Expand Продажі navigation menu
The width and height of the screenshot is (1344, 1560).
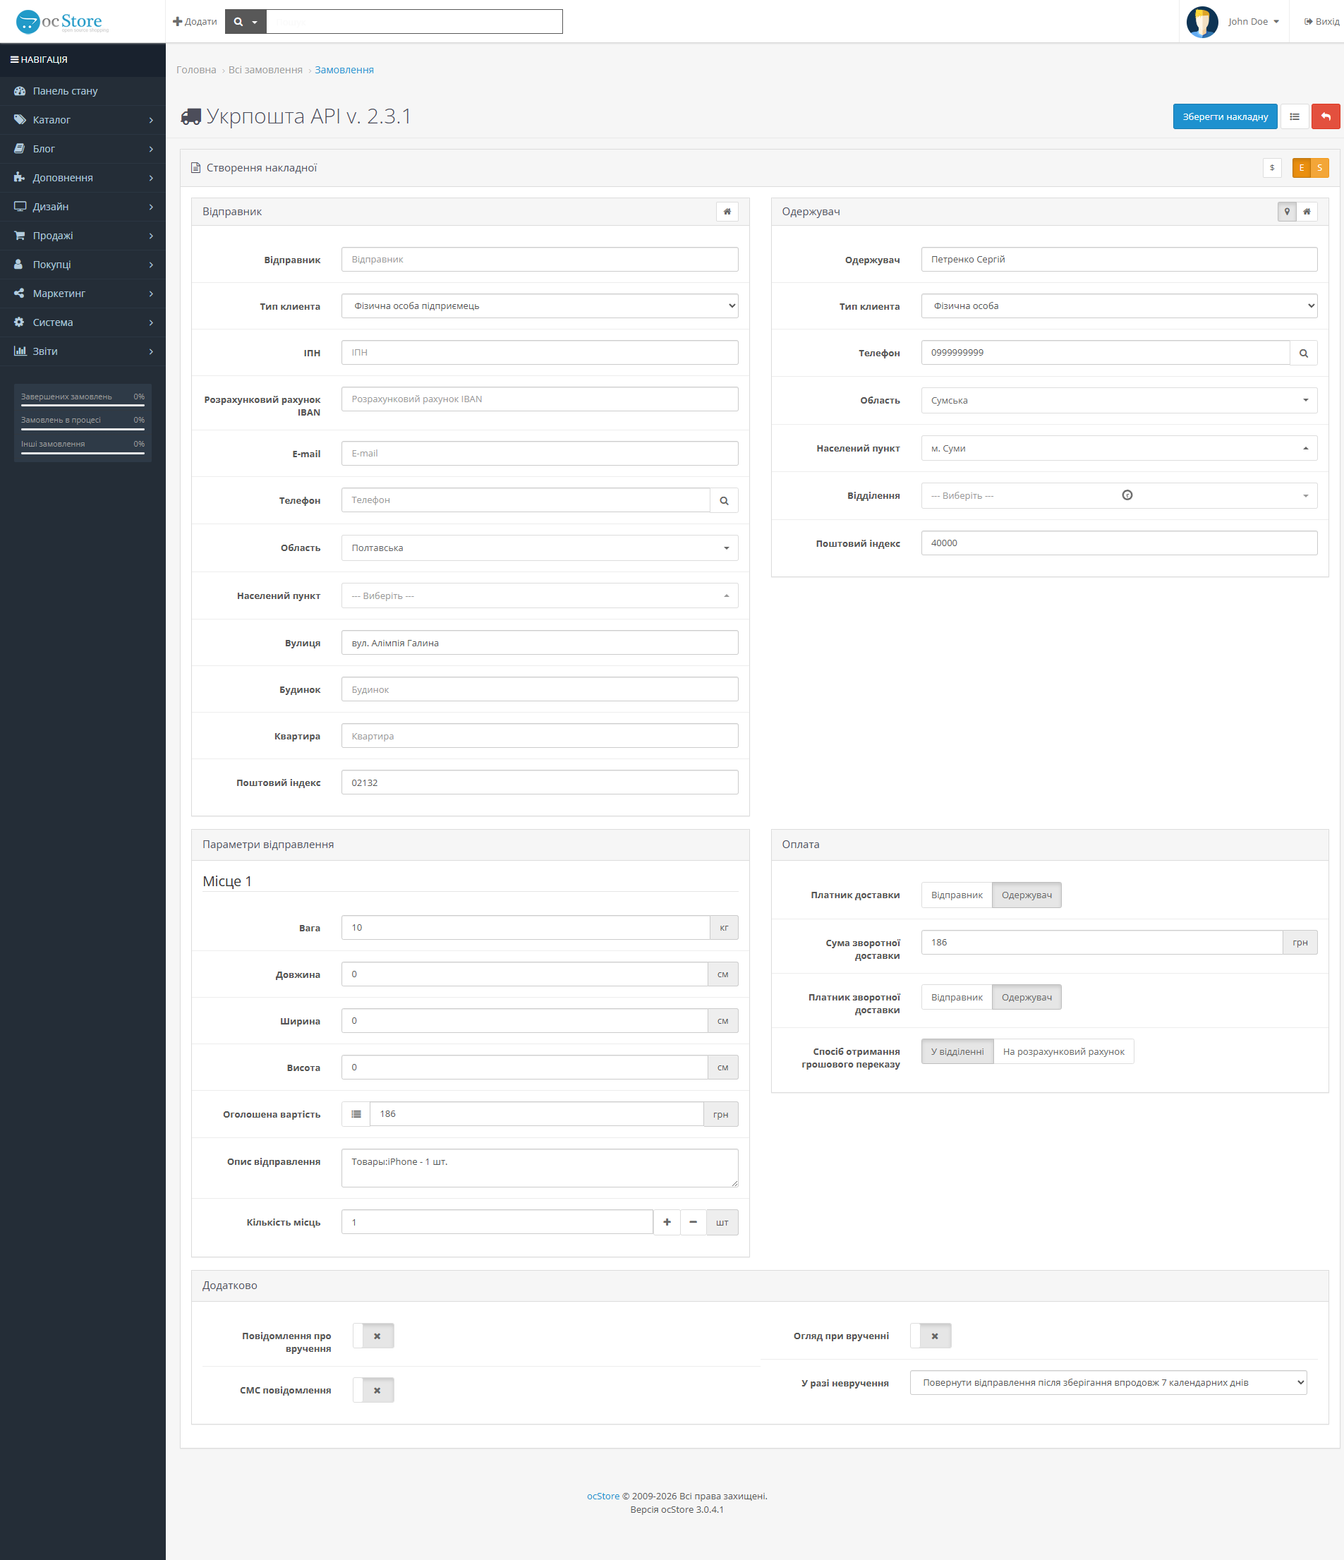pos(83,236)
